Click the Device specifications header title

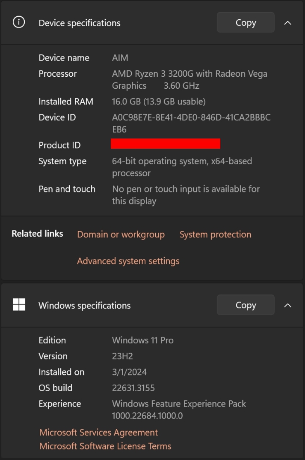tap(80, 23)
